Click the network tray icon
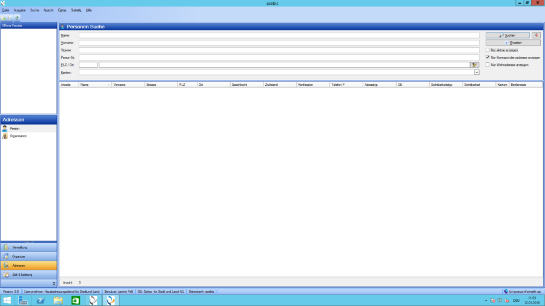The image size is (545, 306). [x=500, y=301]
